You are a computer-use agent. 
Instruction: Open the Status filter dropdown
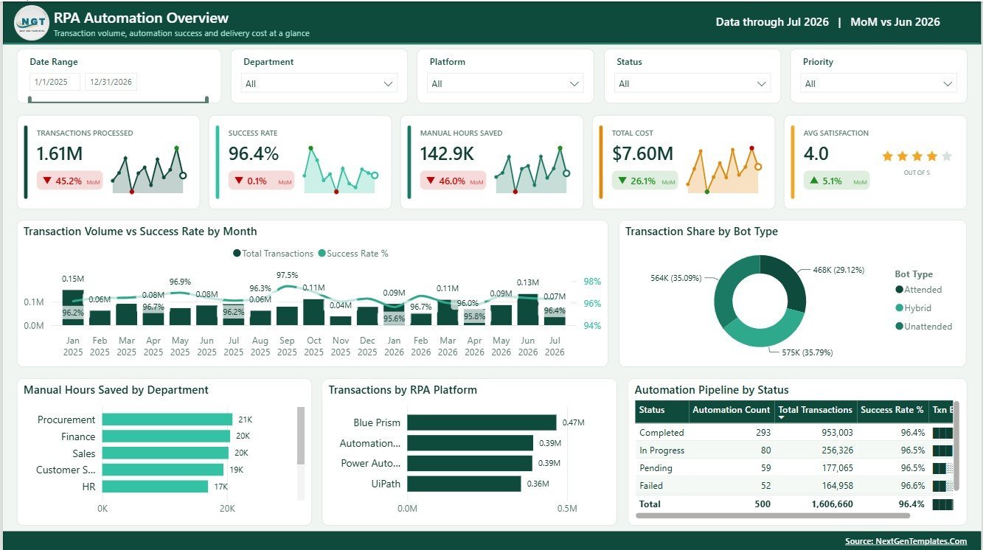[692, 83]
